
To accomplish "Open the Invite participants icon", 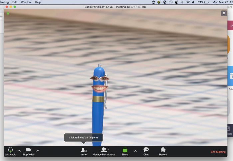I will coord(84,150).
